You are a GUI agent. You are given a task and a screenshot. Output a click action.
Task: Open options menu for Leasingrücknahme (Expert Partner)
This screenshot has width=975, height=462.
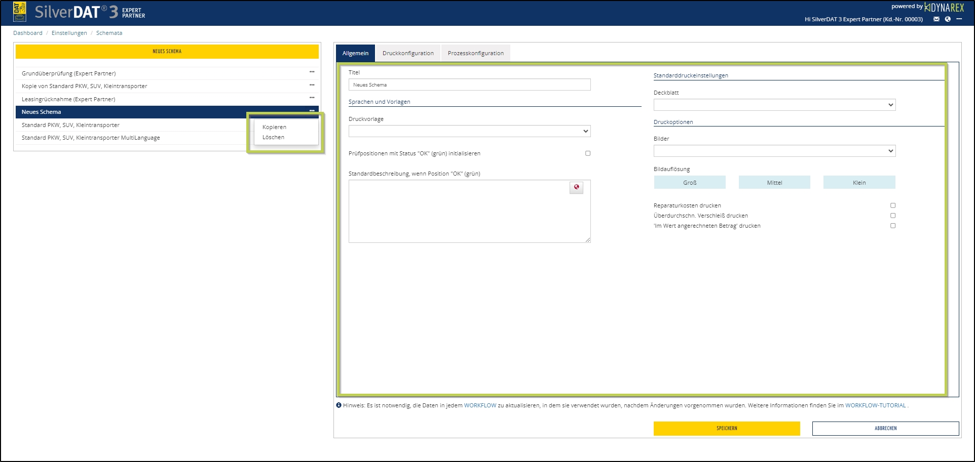click(312, 98)
